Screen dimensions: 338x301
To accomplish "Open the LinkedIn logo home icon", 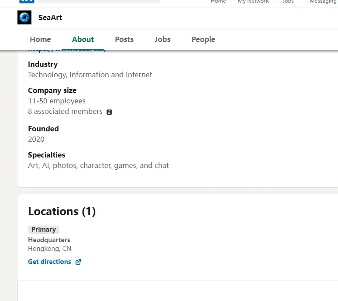I will (27, 1).
